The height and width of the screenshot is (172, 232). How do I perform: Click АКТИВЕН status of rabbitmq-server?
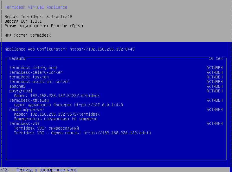click(215, 110)
